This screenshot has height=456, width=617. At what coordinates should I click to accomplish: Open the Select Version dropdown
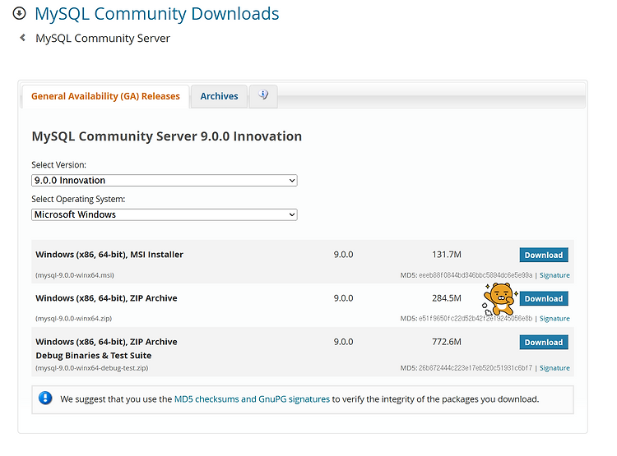pos(165,181)
